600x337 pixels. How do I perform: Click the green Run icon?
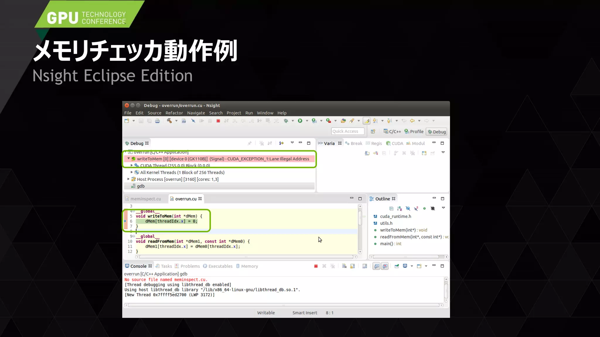300,121
